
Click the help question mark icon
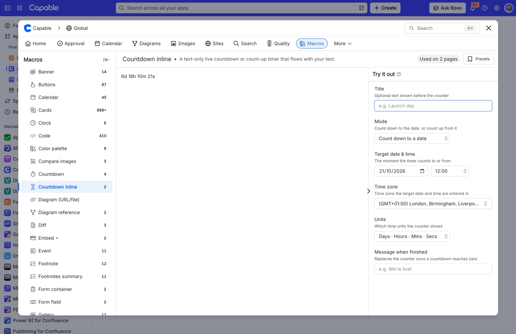[485, 8]
